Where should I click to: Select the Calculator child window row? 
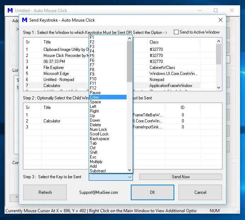click(52, 121)
